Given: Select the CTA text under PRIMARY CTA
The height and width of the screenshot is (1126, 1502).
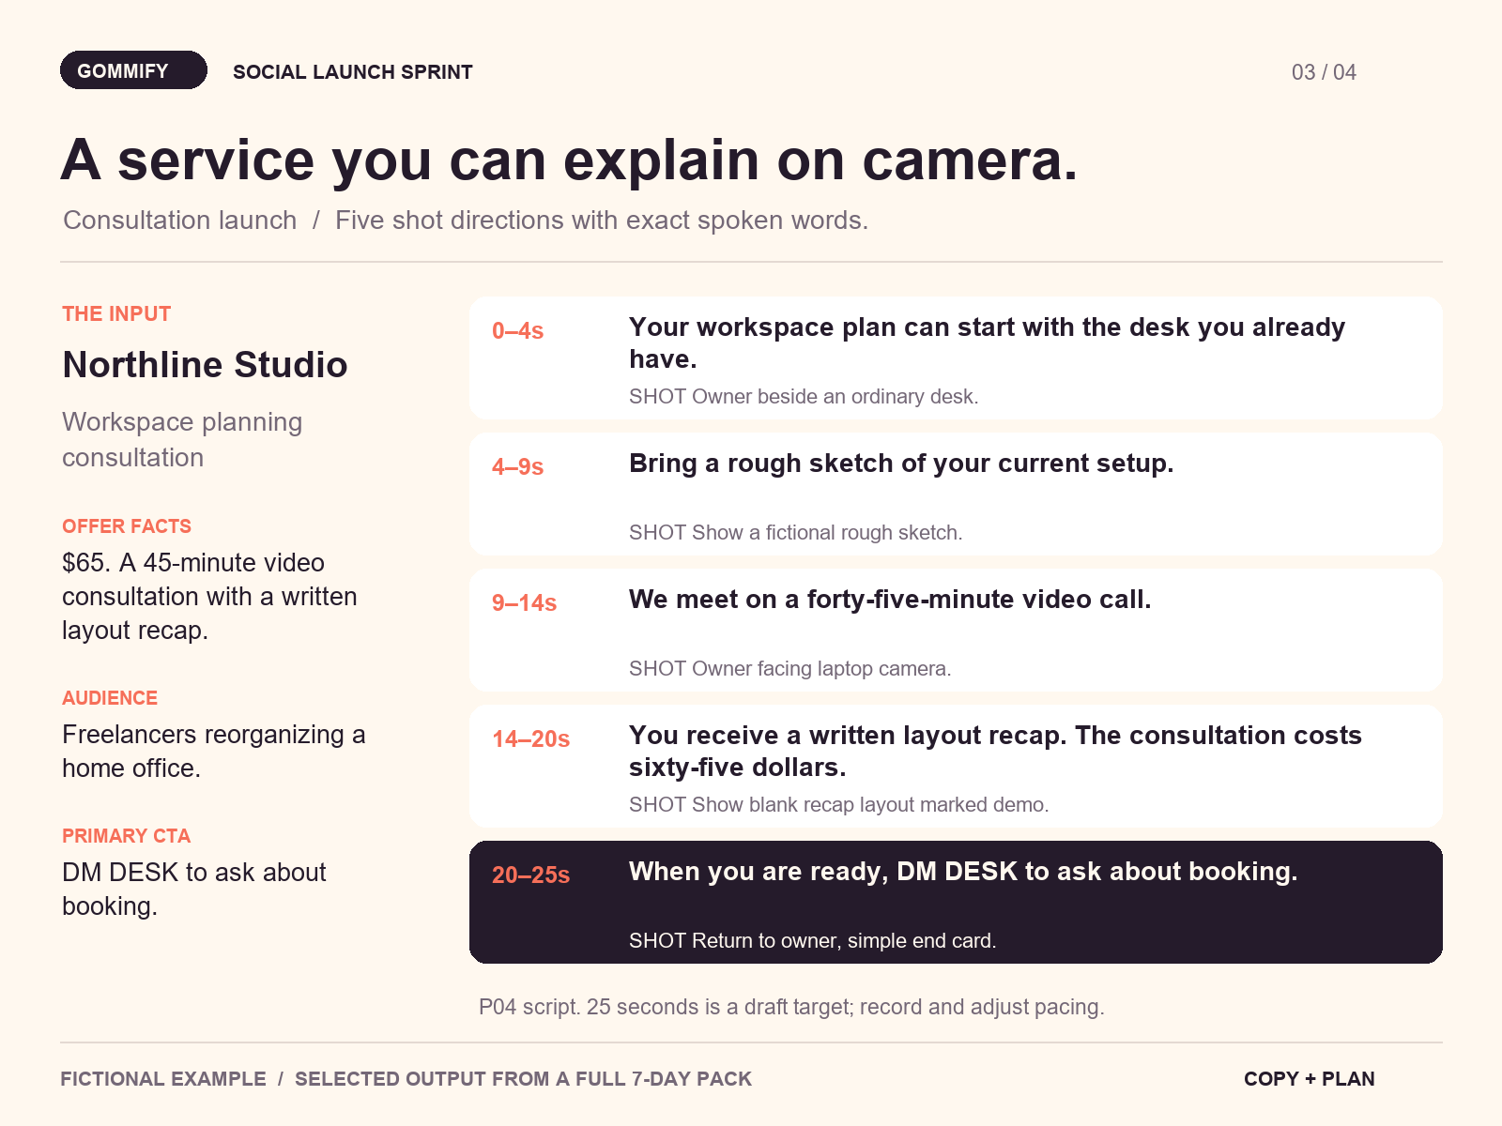Looking at the screenshot, I should (x=194, y=890).
